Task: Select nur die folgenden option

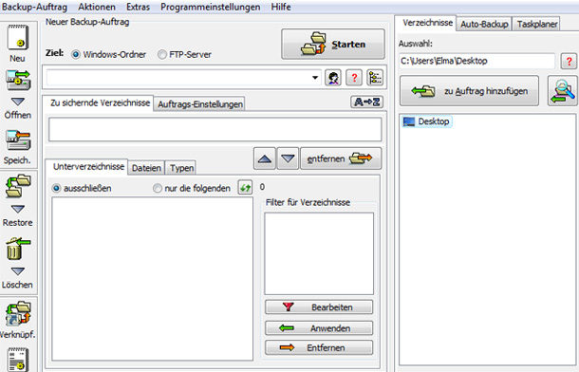Action: [158, 188]
